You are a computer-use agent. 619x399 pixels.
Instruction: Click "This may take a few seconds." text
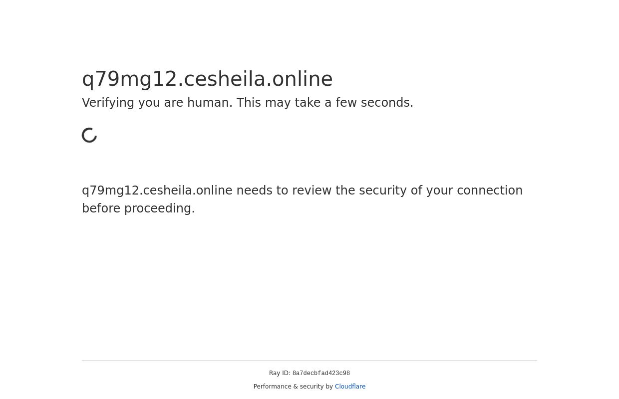[x=324, y=103]
